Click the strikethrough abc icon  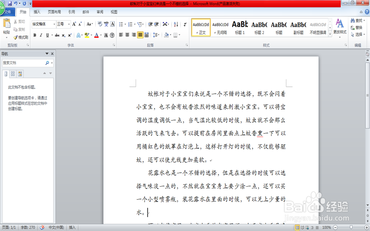click(57, 35)
